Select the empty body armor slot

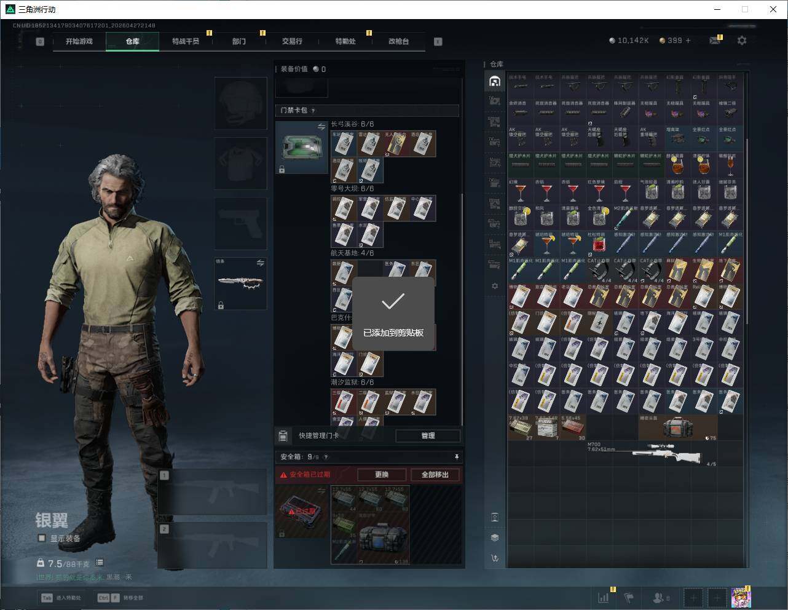(x=240, y=163)
